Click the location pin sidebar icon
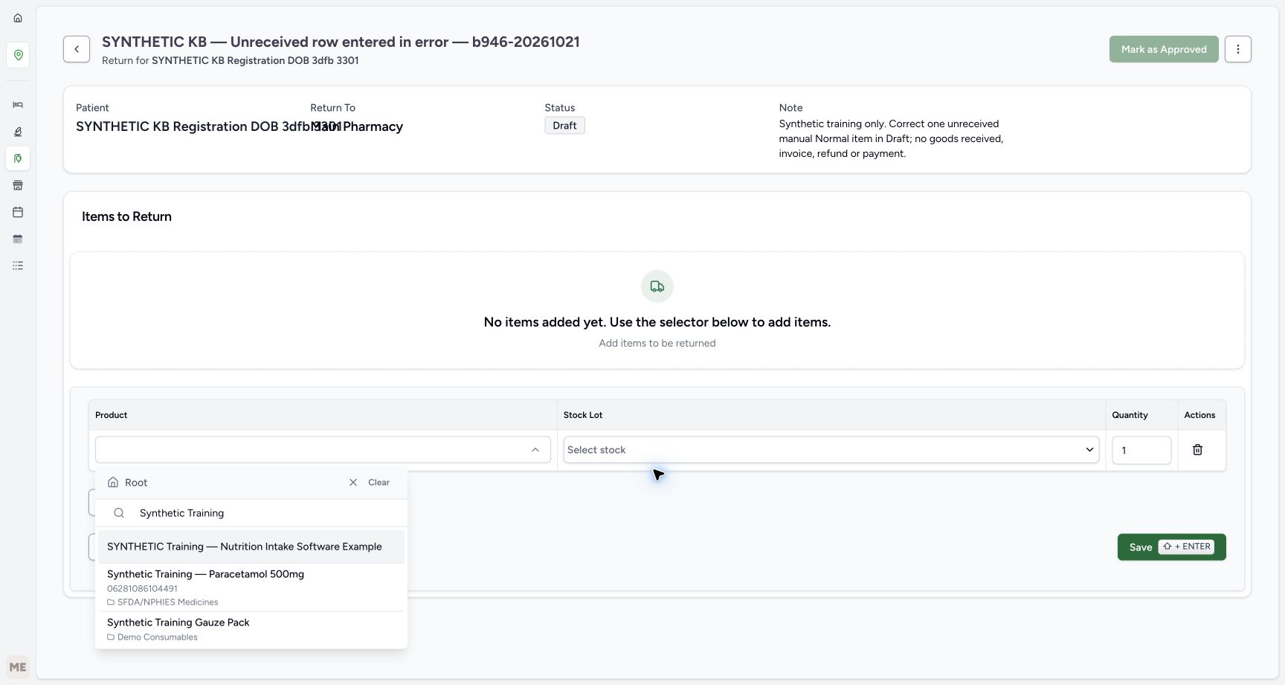 18,55
